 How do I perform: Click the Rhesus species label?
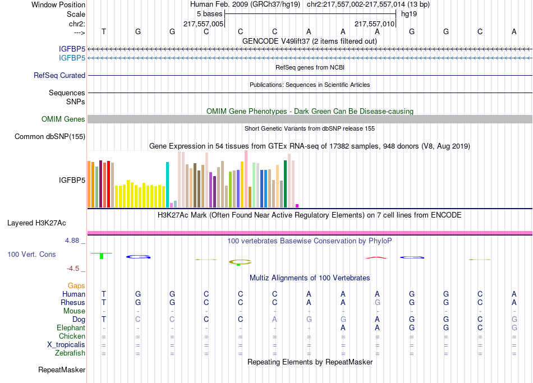73,302
